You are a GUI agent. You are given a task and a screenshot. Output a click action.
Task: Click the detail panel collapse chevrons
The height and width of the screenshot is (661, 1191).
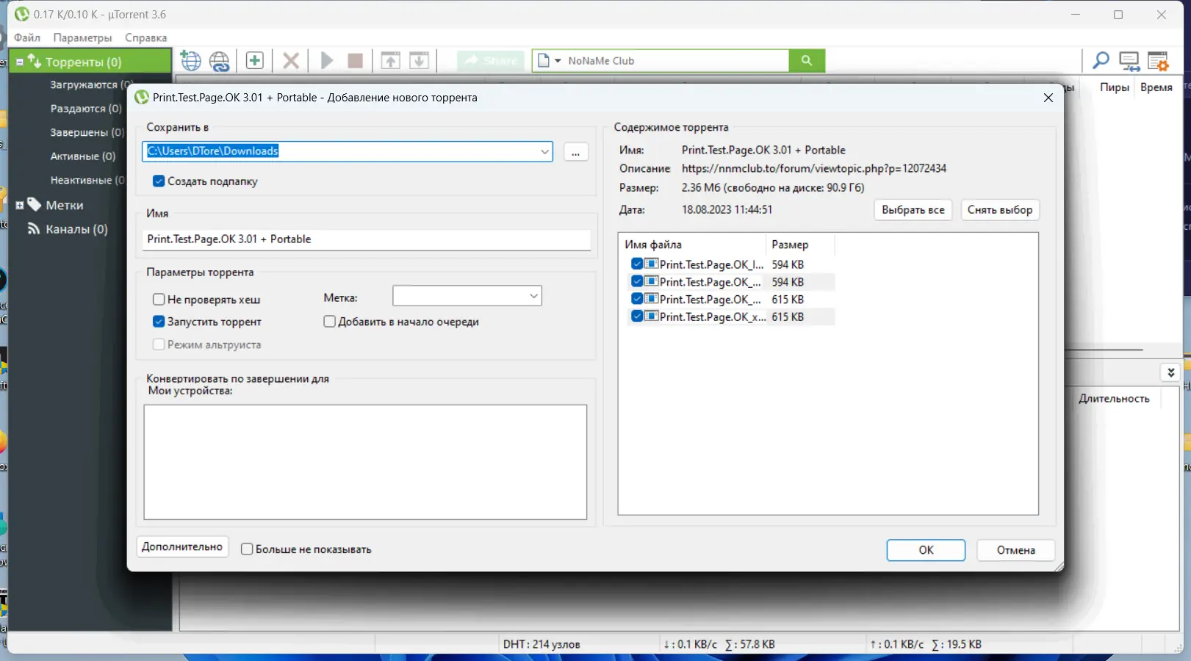click(1170, 372)
